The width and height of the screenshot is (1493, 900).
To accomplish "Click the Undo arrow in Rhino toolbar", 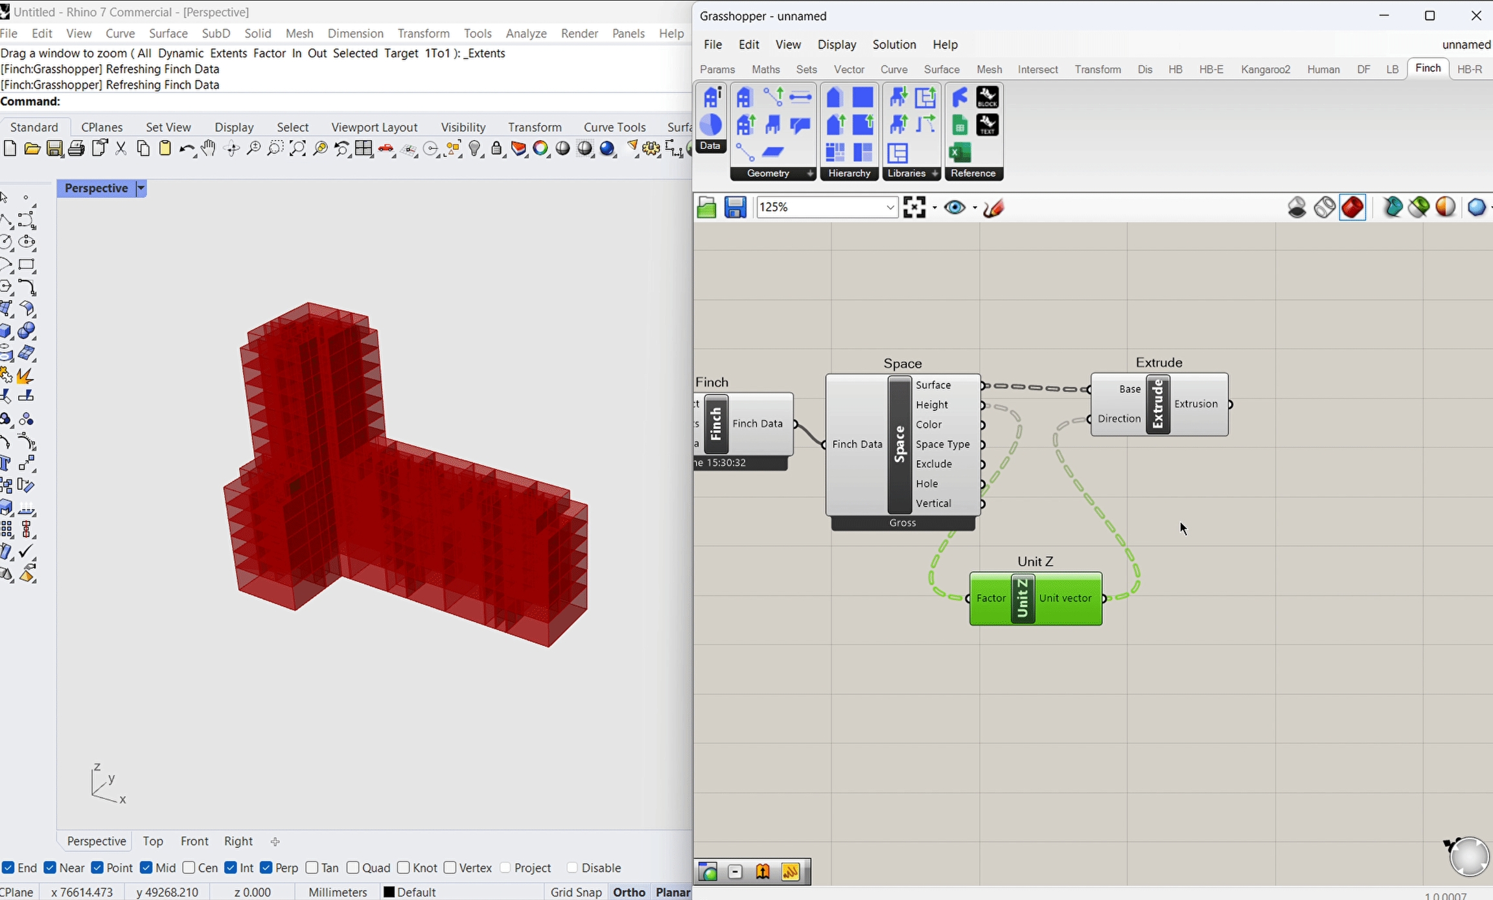I will 186,149.
